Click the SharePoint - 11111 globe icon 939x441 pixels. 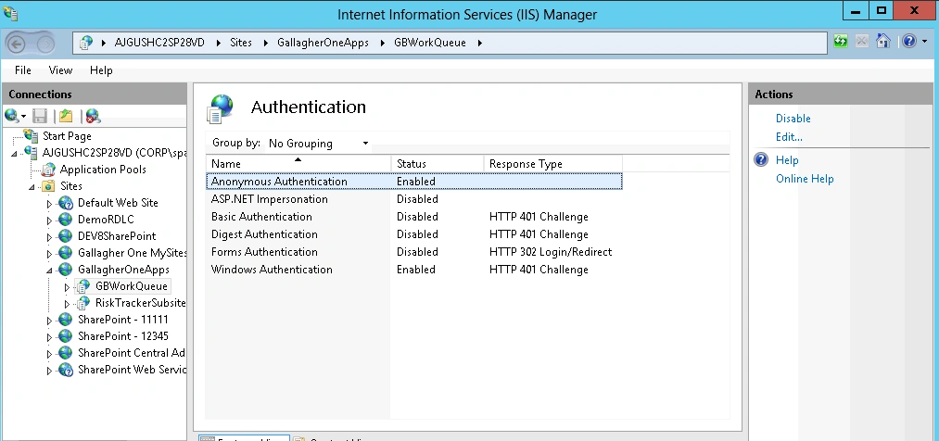(x=65, y=320)
